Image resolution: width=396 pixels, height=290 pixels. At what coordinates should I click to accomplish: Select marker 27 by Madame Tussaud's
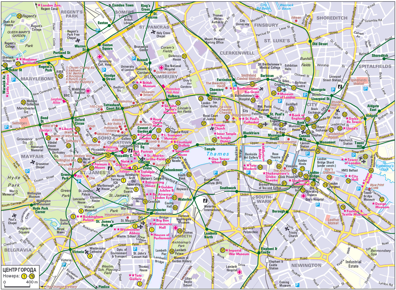click(x=18, y=64)
